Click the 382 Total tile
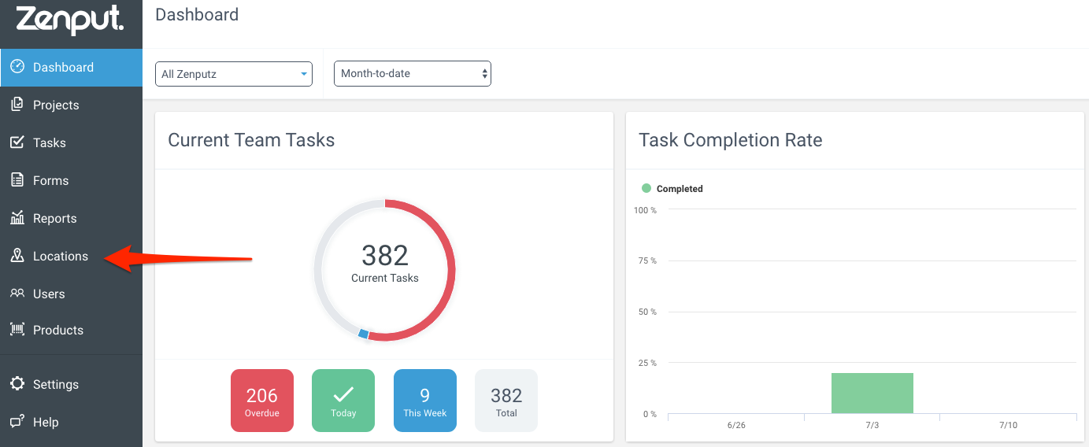 coord(506,401)
